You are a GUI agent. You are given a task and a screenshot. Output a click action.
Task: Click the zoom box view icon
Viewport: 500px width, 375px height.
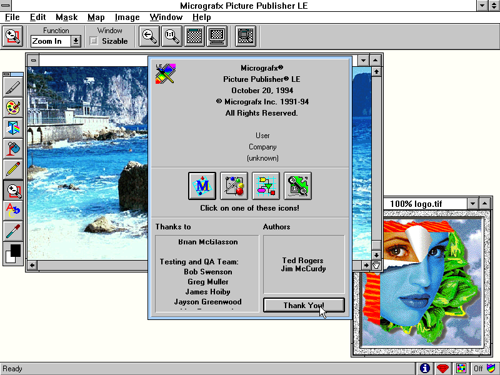246,36
